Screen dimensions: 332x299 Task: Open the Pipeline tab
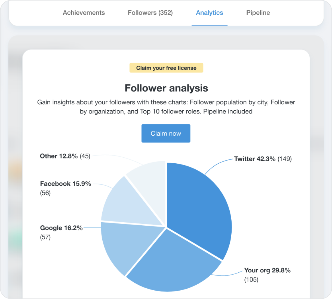(x=258, y=13)
